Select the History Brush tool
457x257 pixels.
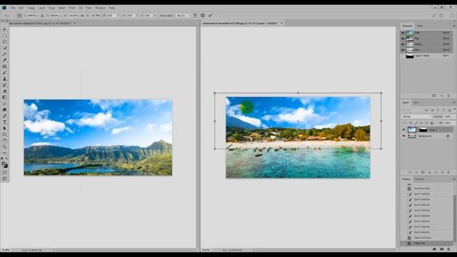pos(4,85)
